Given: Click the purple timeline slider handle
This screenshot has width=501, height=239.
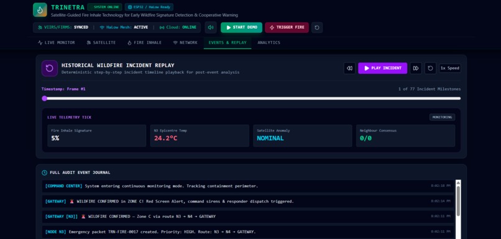Looking at the screenshot, I should (44, 99).
